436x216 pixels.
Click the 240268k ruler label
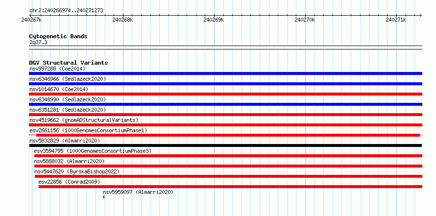(122, 20)
